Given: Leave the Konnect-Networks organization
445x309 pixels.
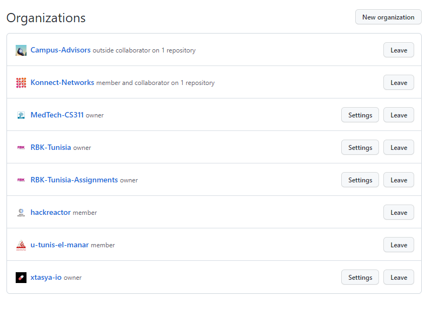Looking at the screenshot, I should (x=398, y=82).
